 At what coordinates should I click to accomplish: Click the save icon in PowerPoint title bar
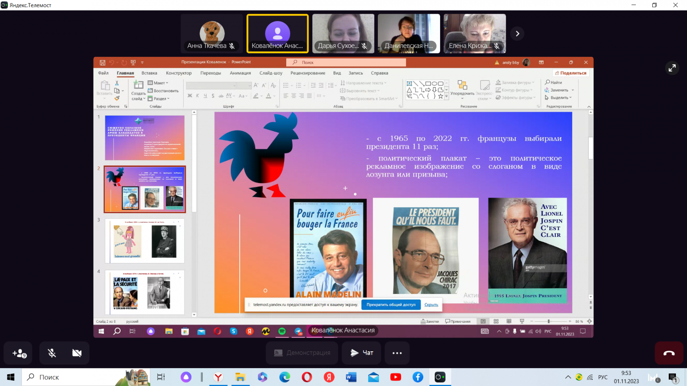[x=102, y=62]
